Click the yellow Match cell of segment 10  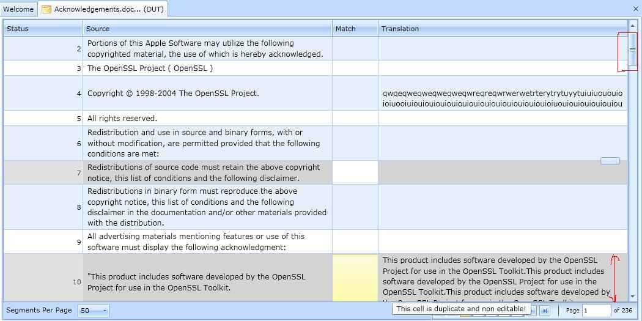pos(355,278)
